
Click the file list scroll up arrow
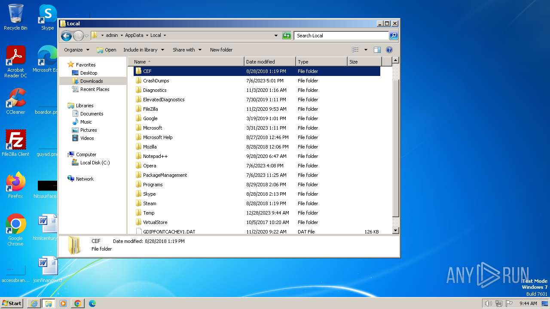coord(396,61)
